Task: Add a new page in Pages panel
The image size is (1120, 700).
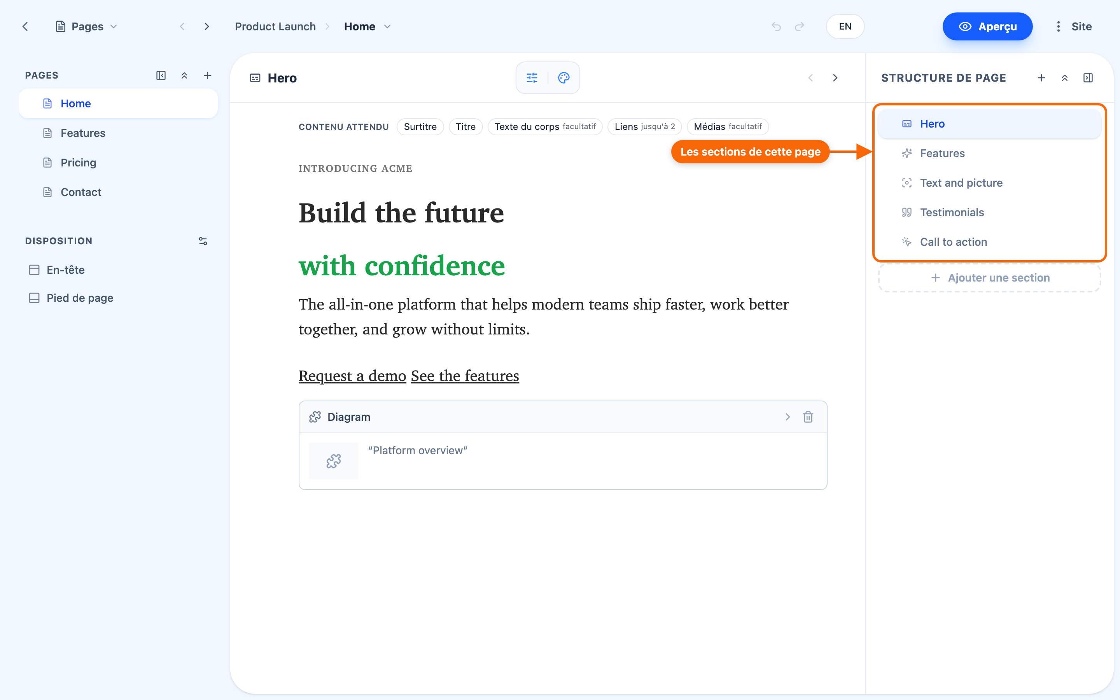Action: (208, 75)
